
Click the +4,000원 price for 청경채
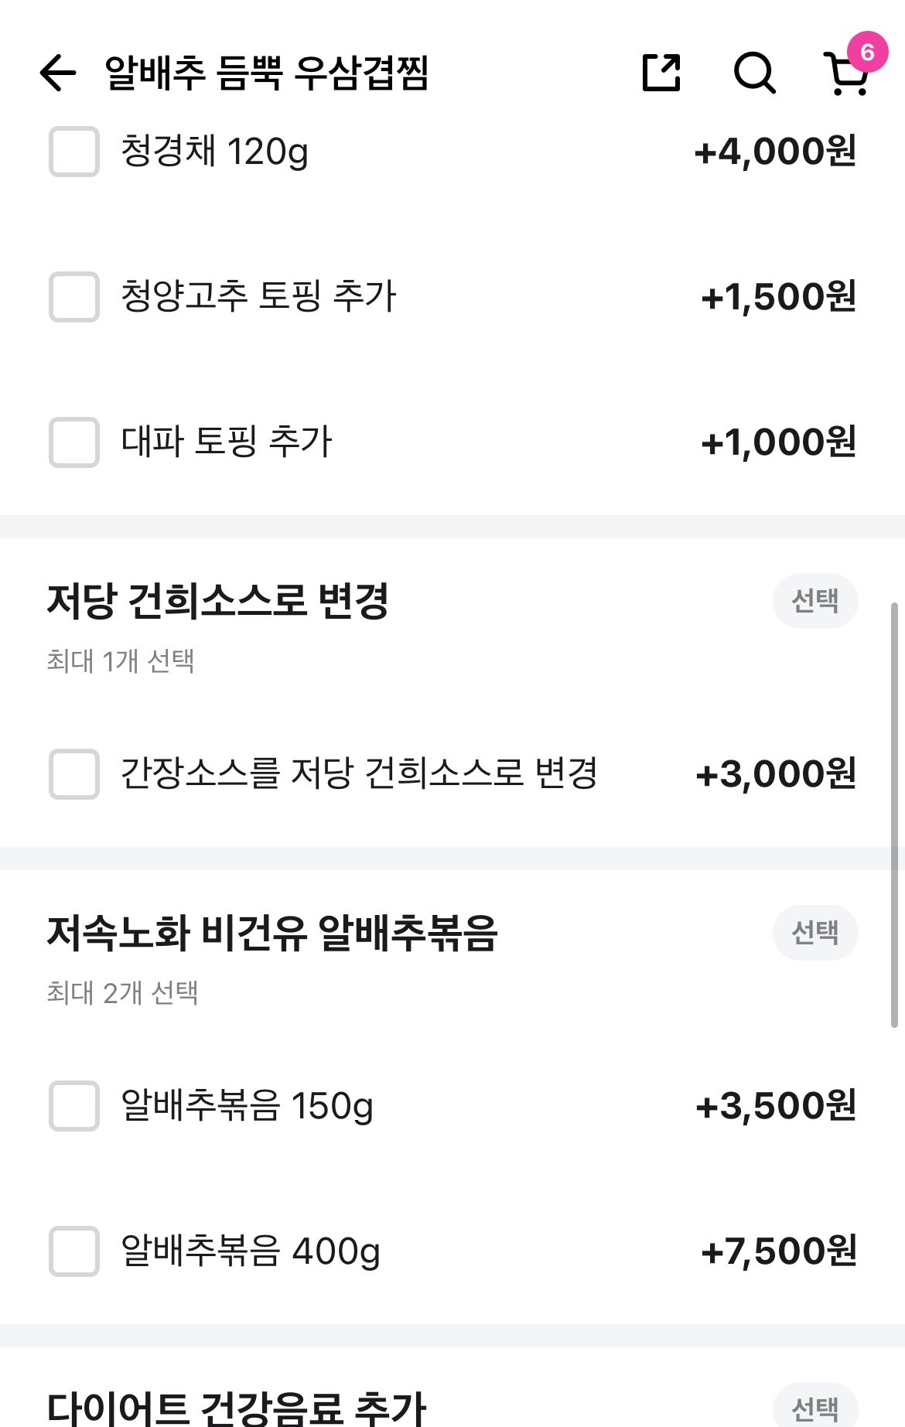pos(775,152)
